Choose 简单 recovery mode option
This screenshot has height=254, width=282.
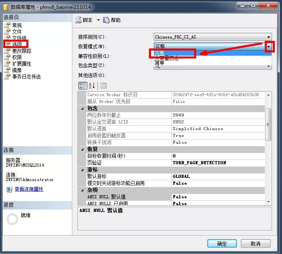160,63
